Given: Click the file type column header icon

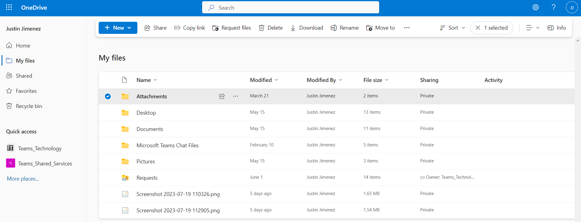Looking at the screenshot, I should click(x=124, y=80).
